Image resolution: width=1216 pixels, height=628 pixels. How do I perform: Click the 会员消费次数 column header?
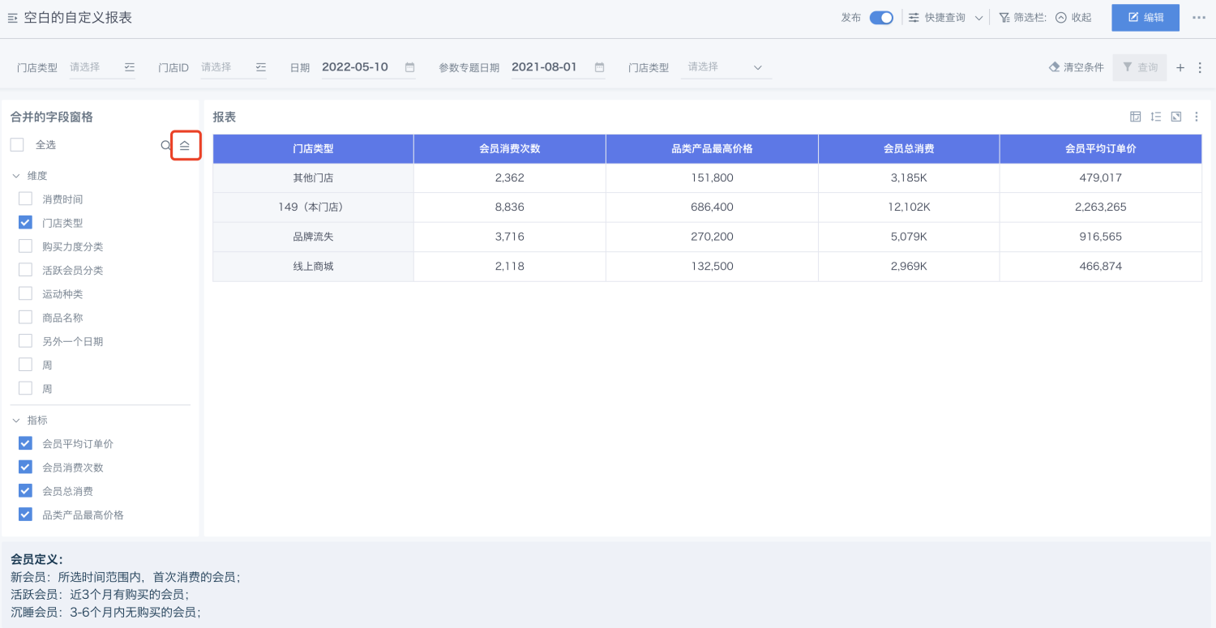(509, 149)
